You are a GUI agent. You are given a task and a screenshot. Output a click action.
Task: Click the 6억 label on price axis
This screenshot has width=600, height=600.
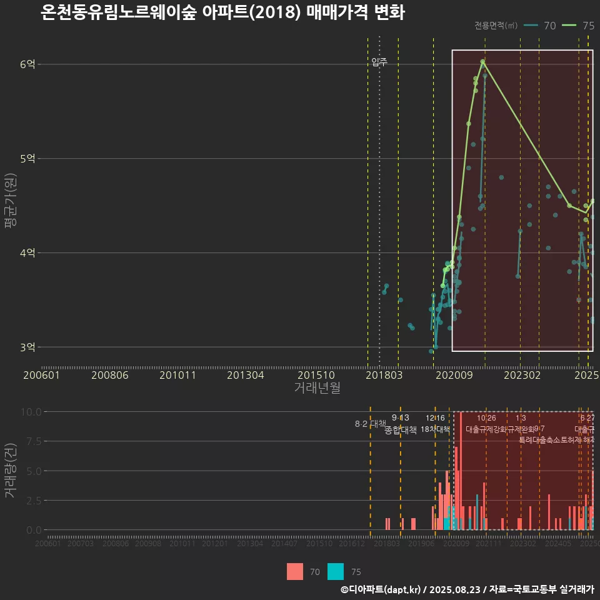click(x=27, y=64)
